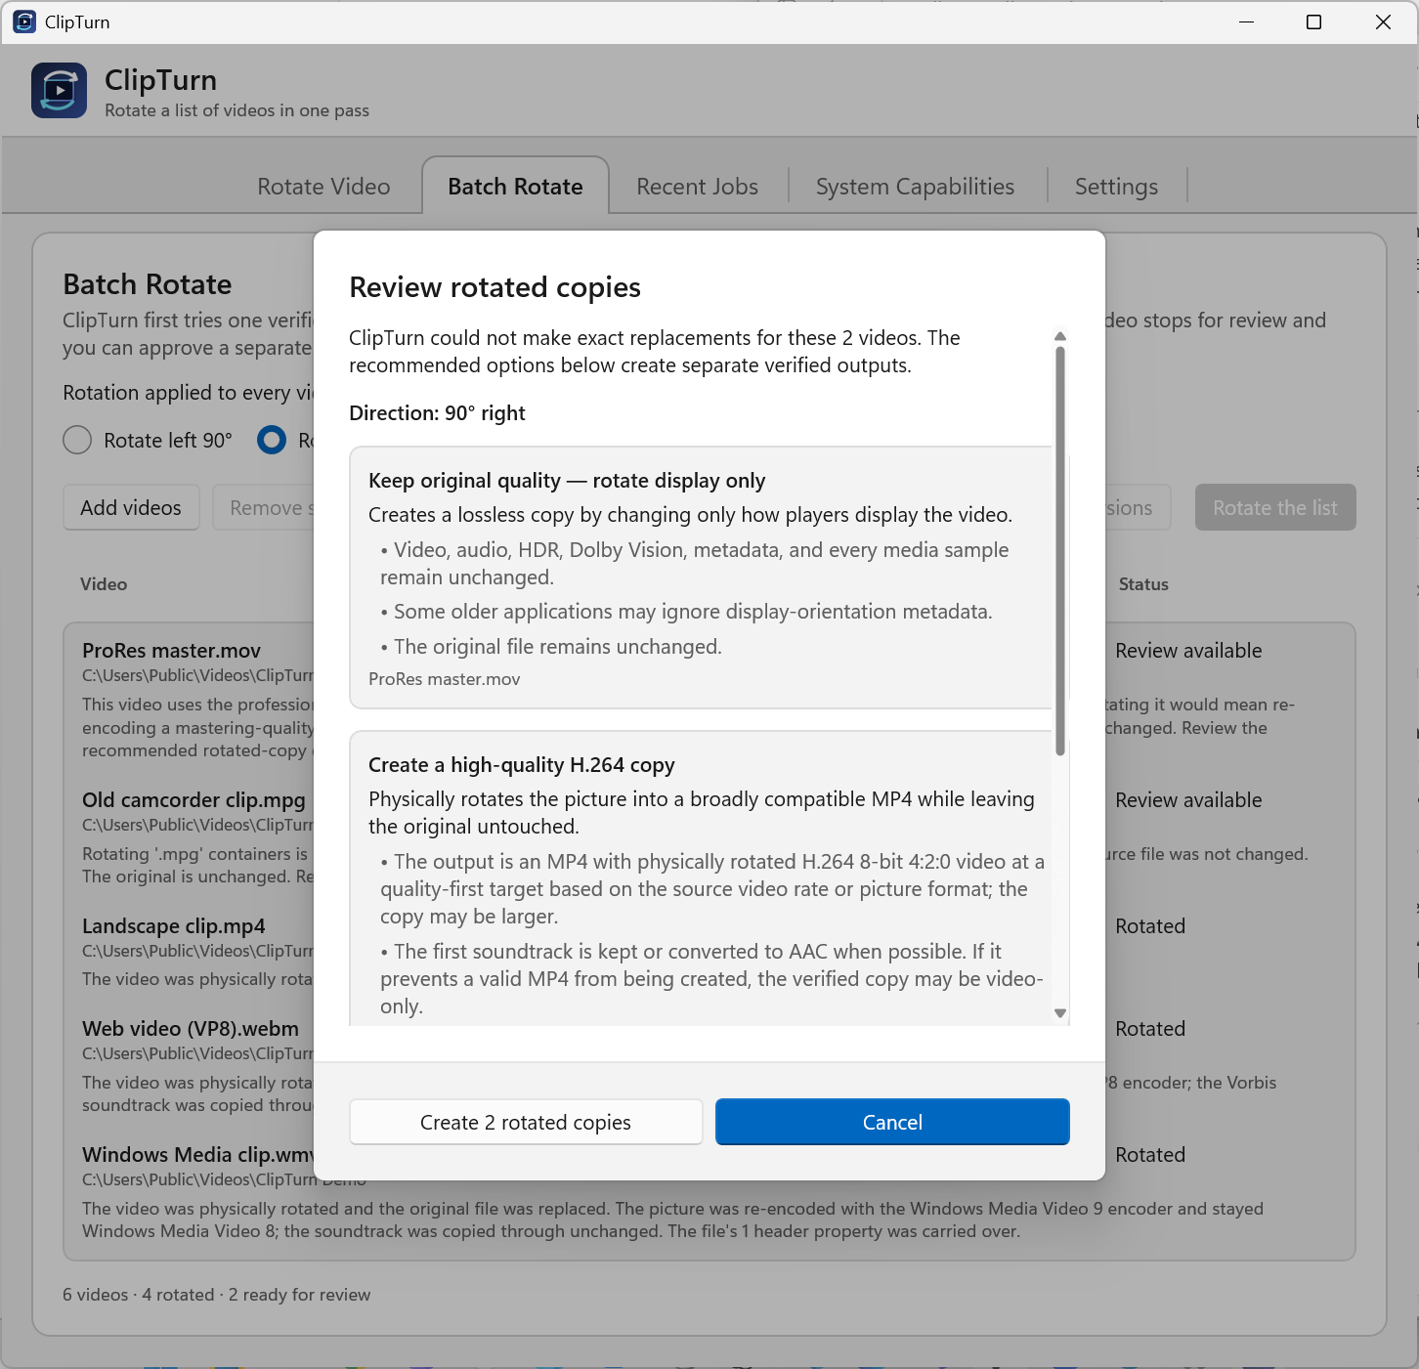The width and height of the screenshot is (1419, 1369).
Task: Switch to the Settings tab
Action: click(1116, 186)
